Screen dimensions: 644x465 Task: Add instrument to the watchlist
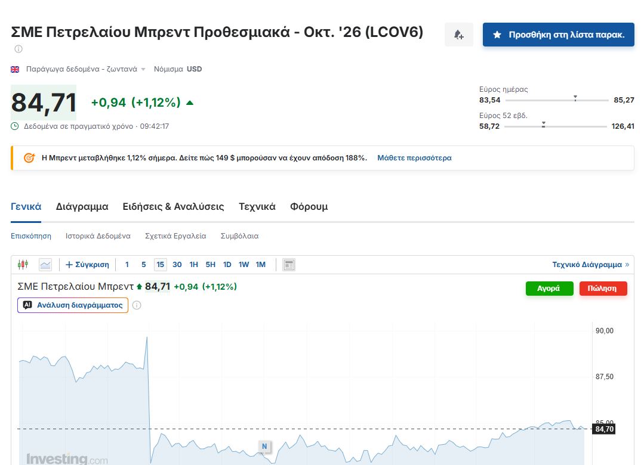point(558,35)
